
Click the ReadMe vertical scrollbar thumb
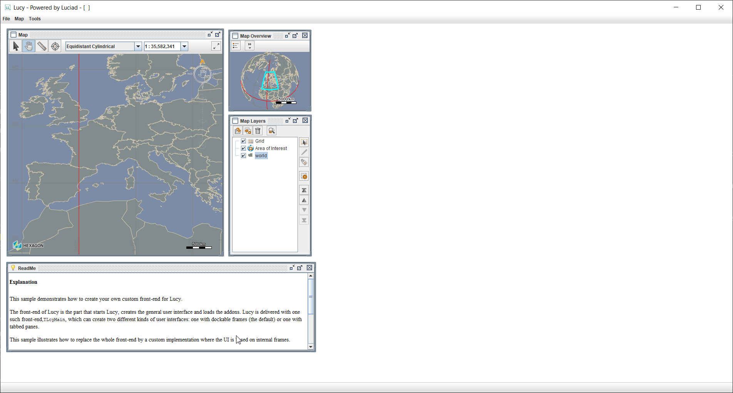[311, 296]
